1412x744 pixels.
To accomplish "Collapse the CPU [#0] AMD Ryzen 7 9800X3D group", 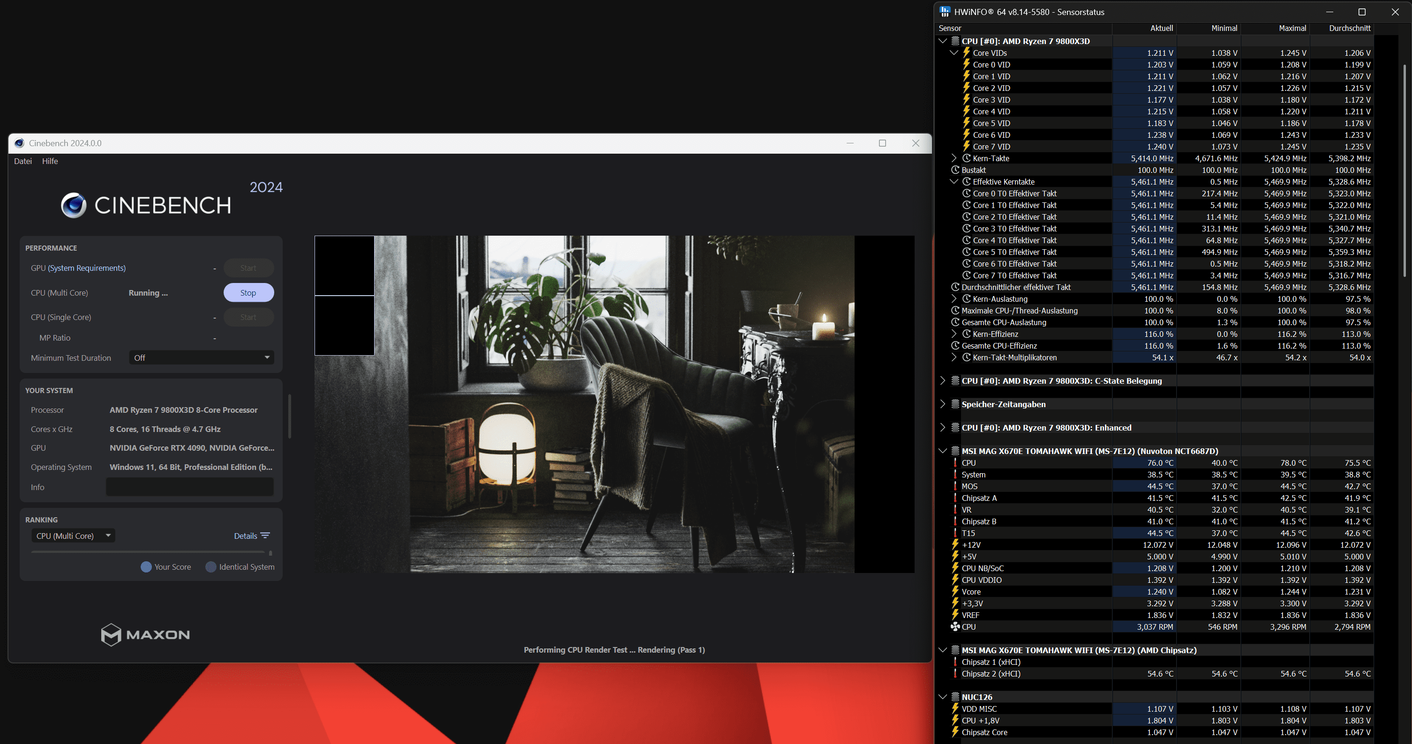I will 943,41.
